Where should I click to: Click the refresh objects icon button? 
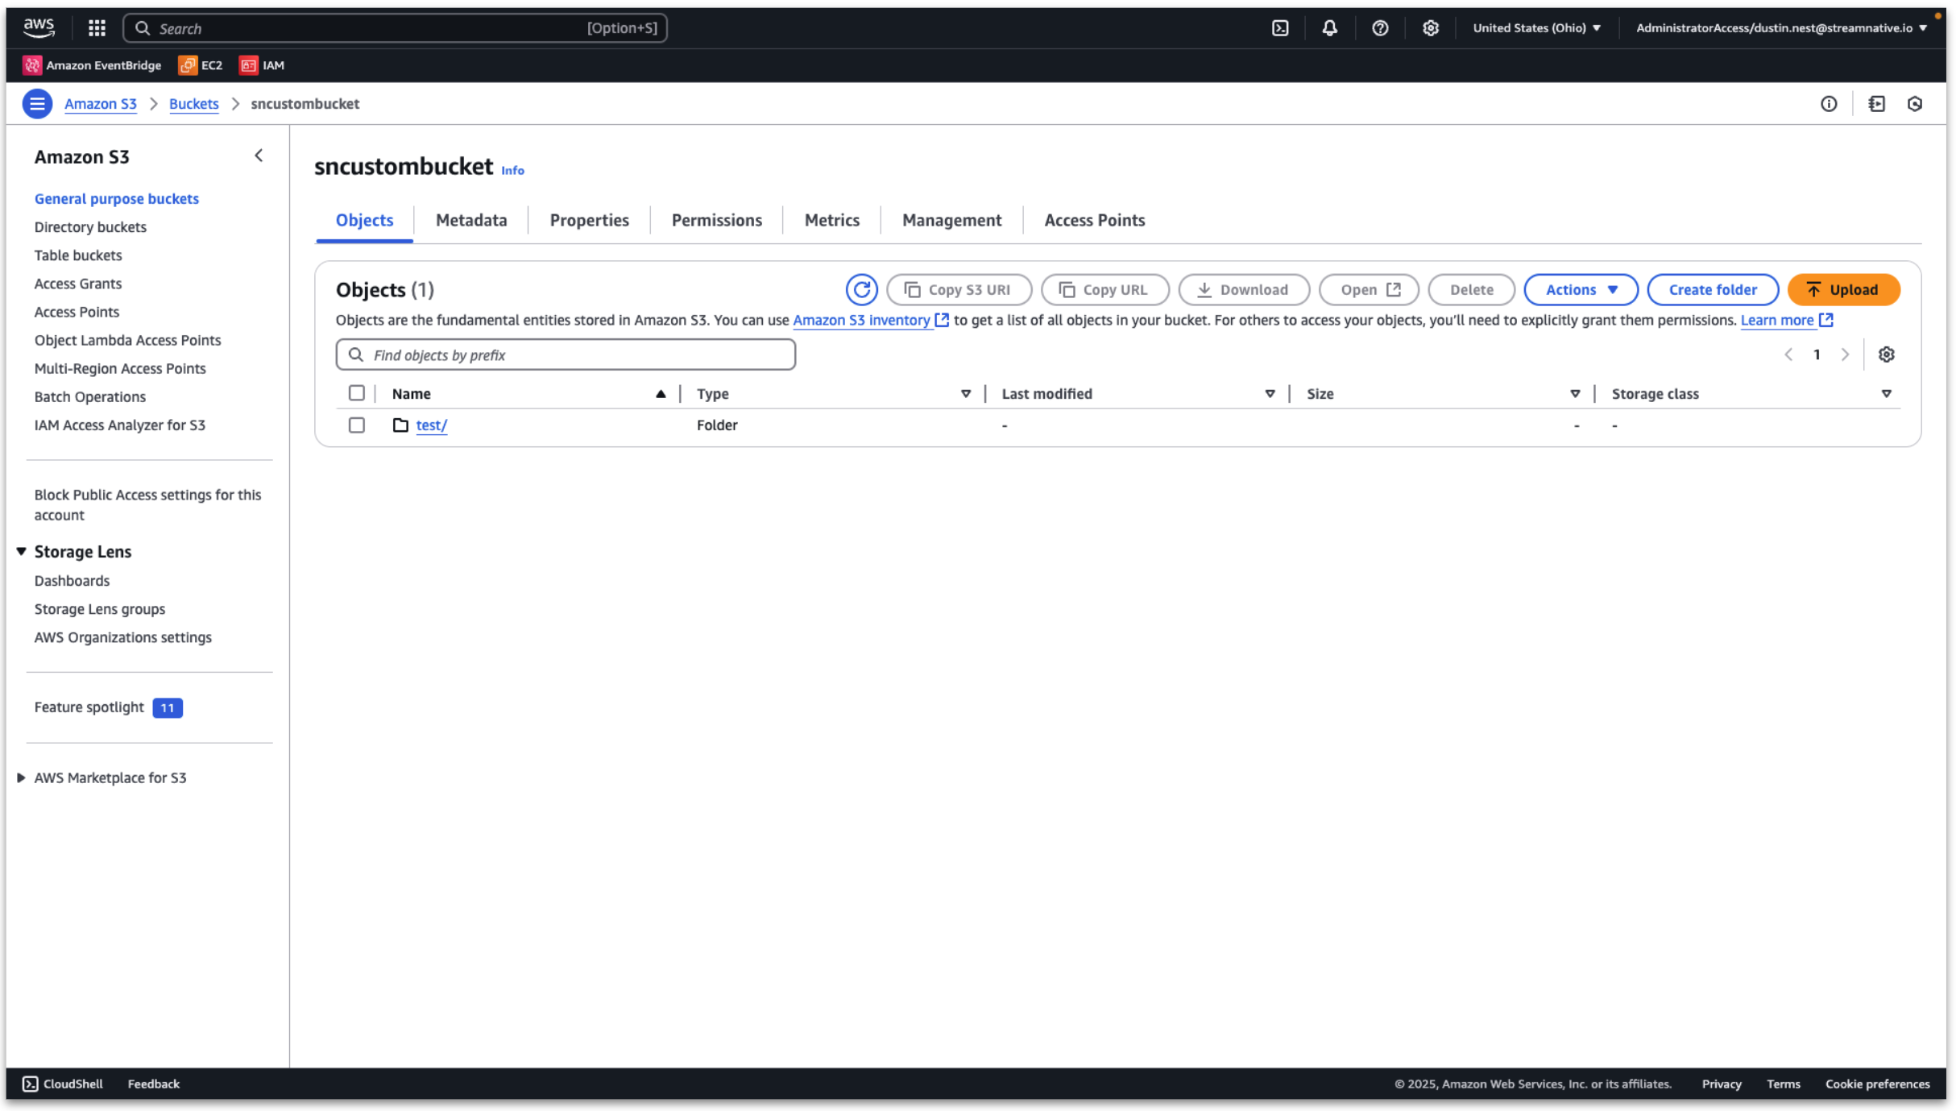click(861, 289)
